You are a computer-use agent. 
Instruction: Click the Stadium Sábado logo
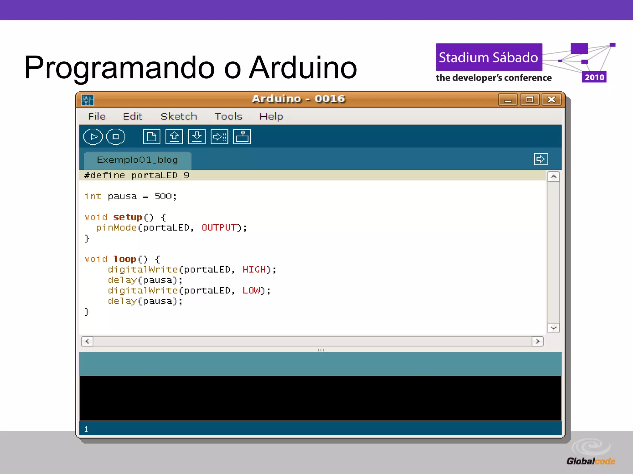tap(525, 63)
